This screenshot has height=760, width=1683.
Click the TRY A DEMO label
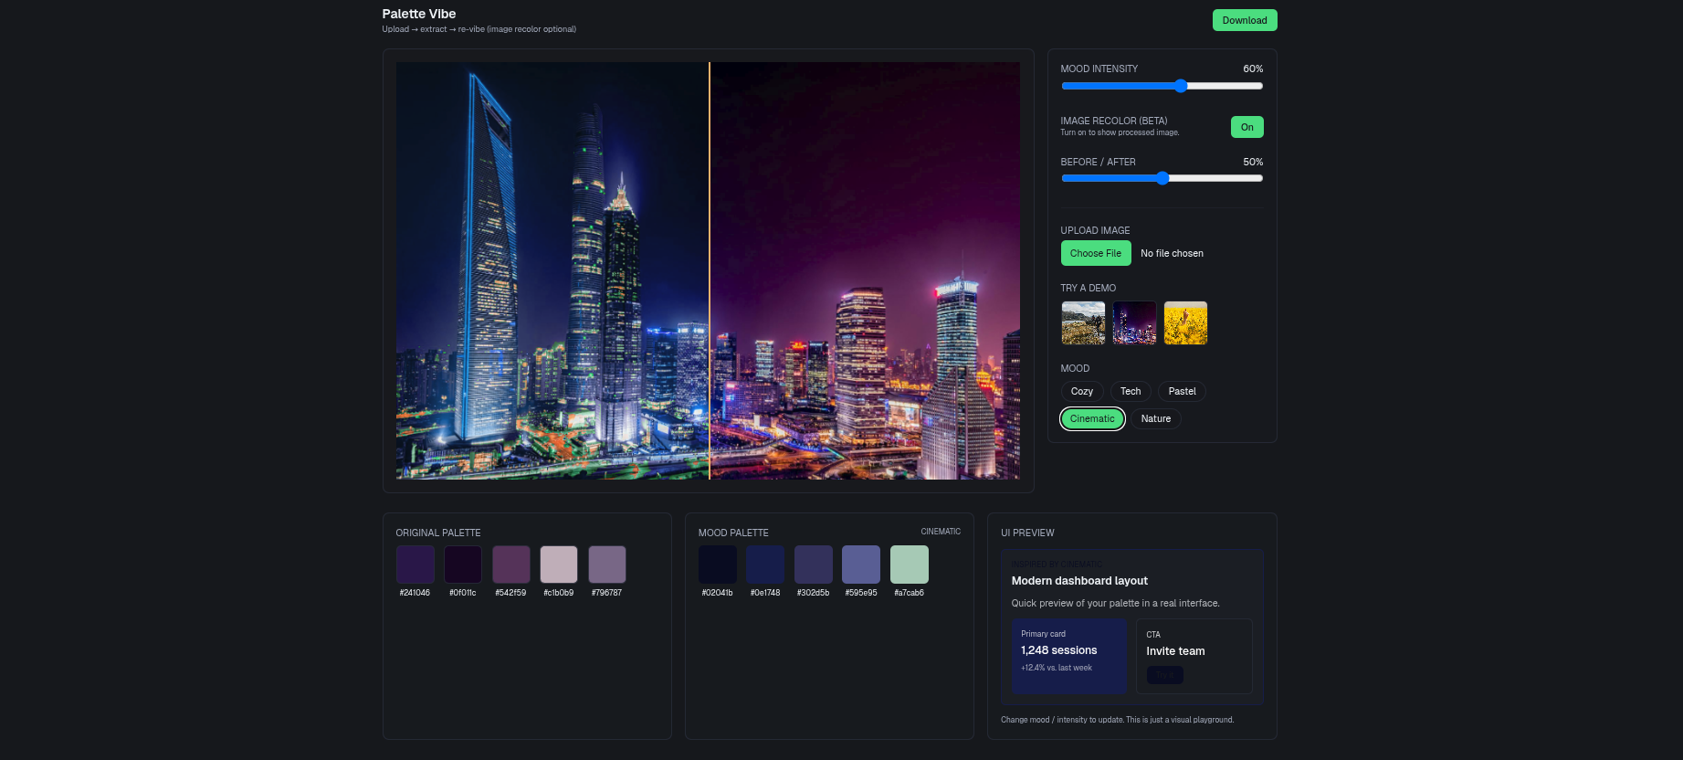pos(1089,288)
